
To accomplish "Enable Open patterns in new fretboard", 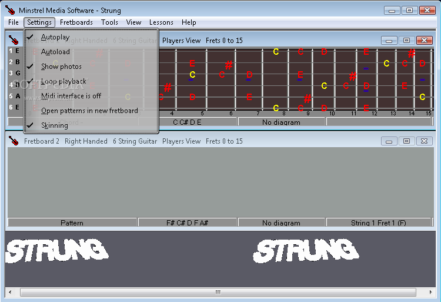I will [91, 111].
